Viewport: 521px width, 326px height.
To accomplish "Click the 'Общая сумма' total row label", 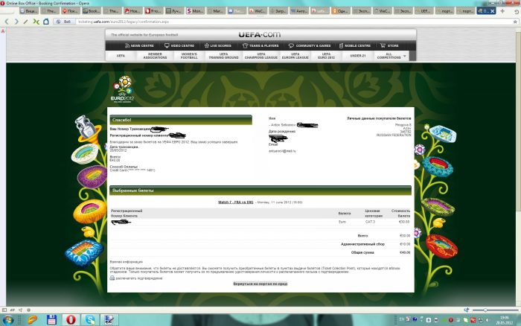I will coord(362,252).
